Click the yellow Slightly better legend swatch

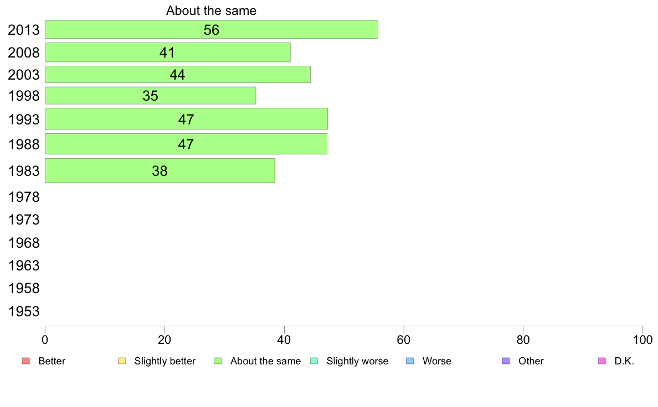click(122, 361)
